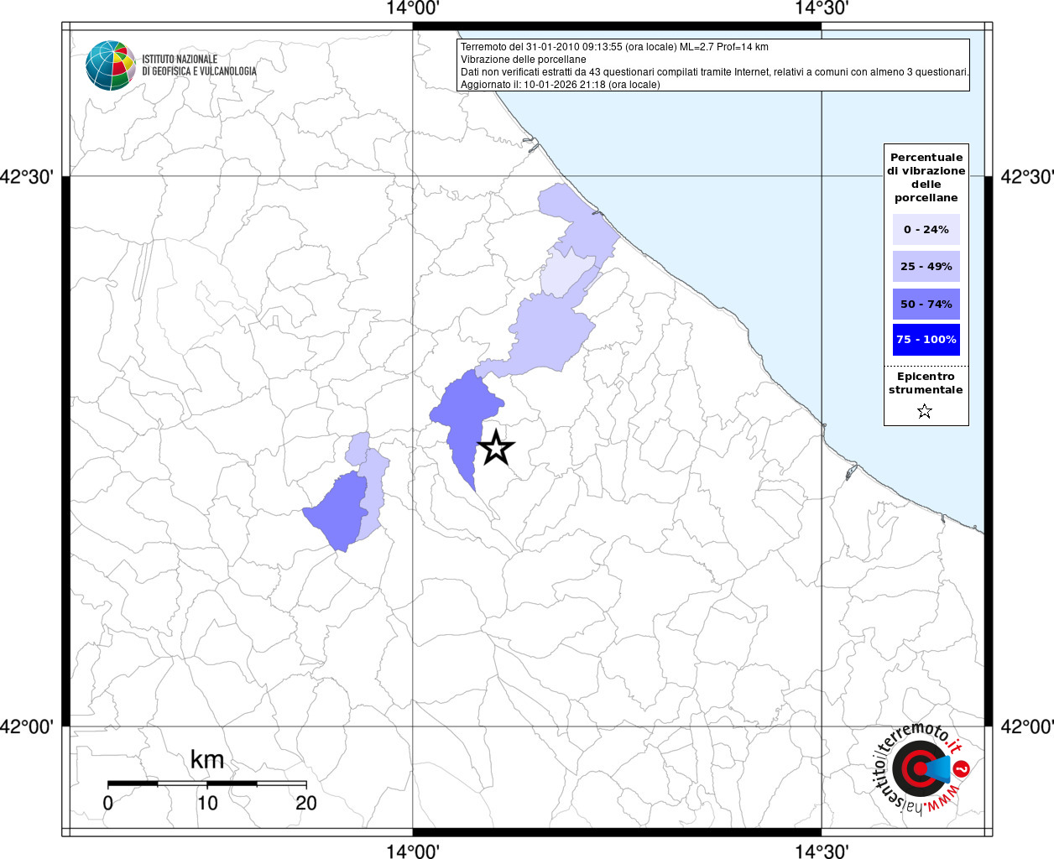Click the 'Aggiornato il' update timestamp line
The width and height of the screenshot is (1054, 859).
click(x=560, y=85)
